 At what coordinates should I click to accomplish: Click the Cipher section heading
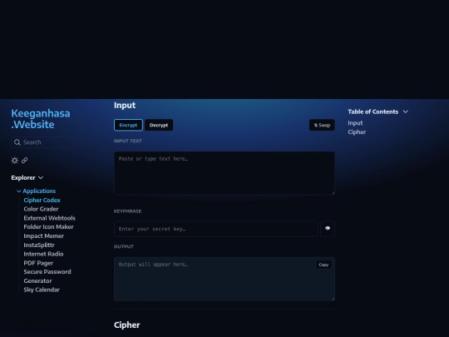pos(127,325)
